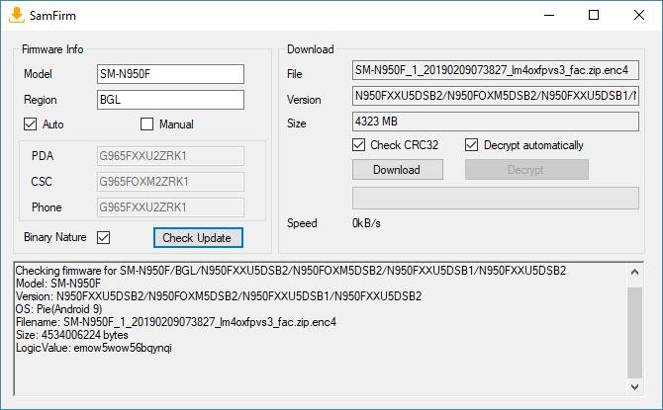Click the log area scrollbar thumb

[x=634, y=333]
